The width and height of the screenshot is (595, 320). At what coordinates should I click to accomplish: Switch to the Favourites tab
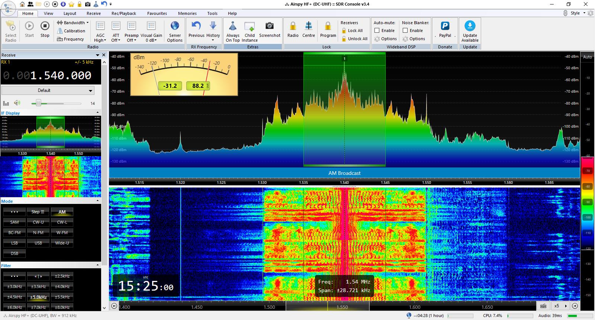tap(157, 13)
